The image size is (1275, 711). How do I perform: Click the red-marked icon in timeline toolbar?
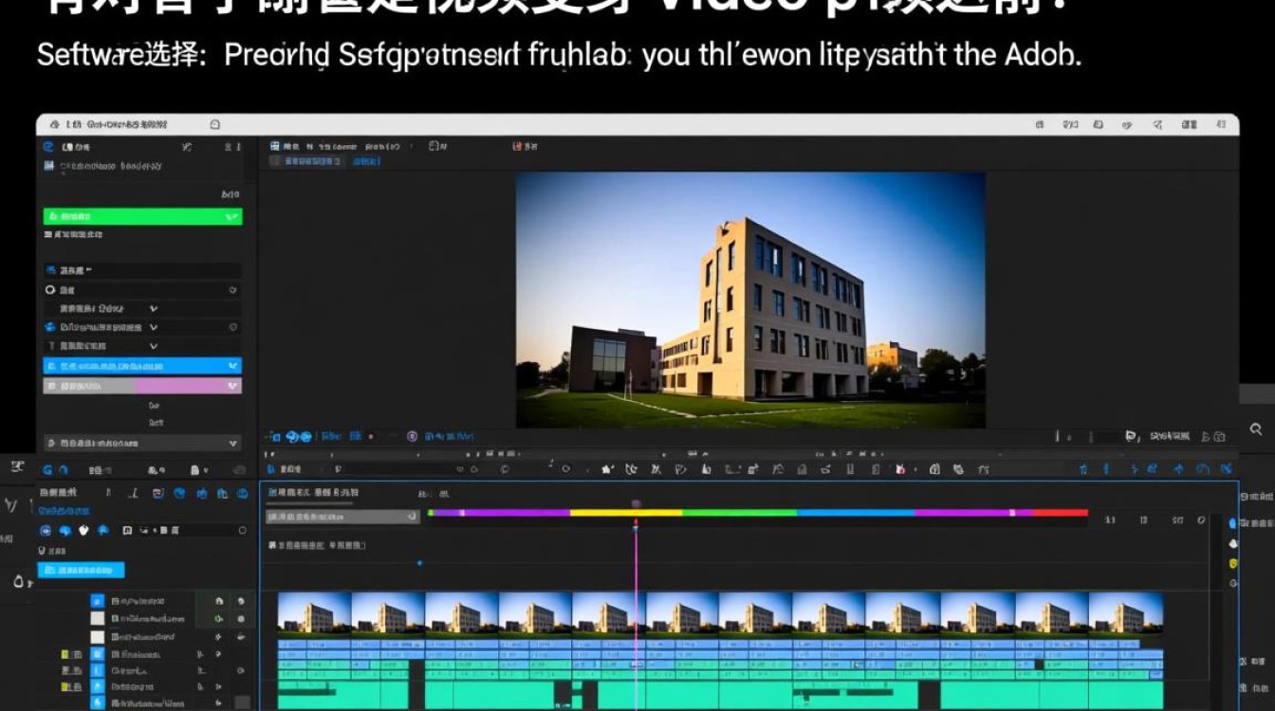pyautogui.click(x=900, y=469)
